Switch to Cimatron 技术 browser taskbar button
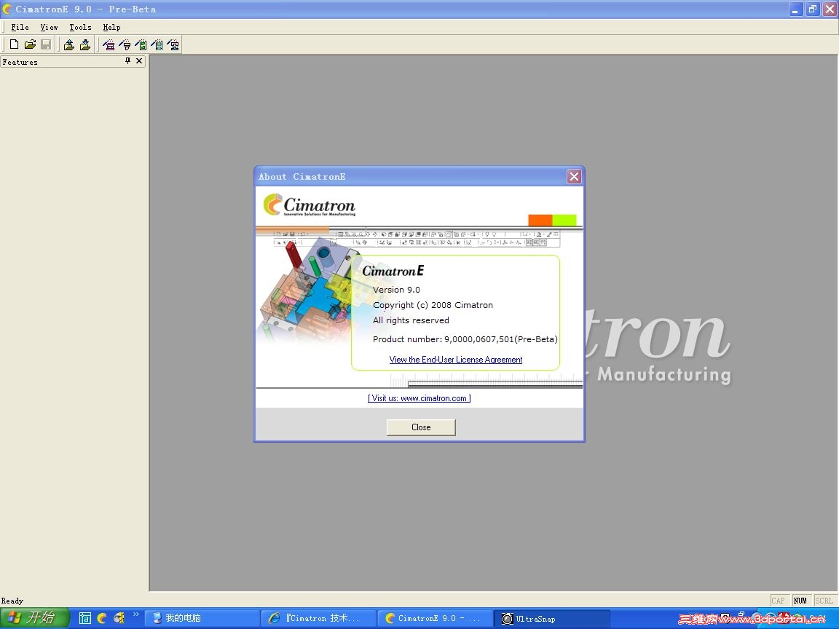The width and height of the screenshot is (839, 629). (320, 618)
